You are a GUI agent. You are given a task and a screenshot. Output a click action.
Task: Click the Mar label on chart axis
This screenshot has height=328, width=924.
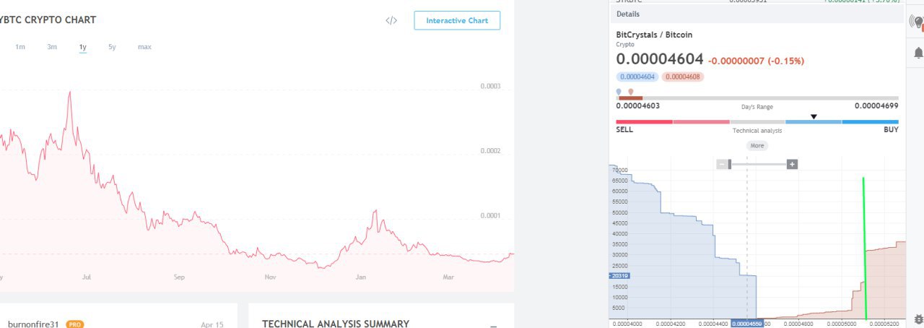coord(448,277)
